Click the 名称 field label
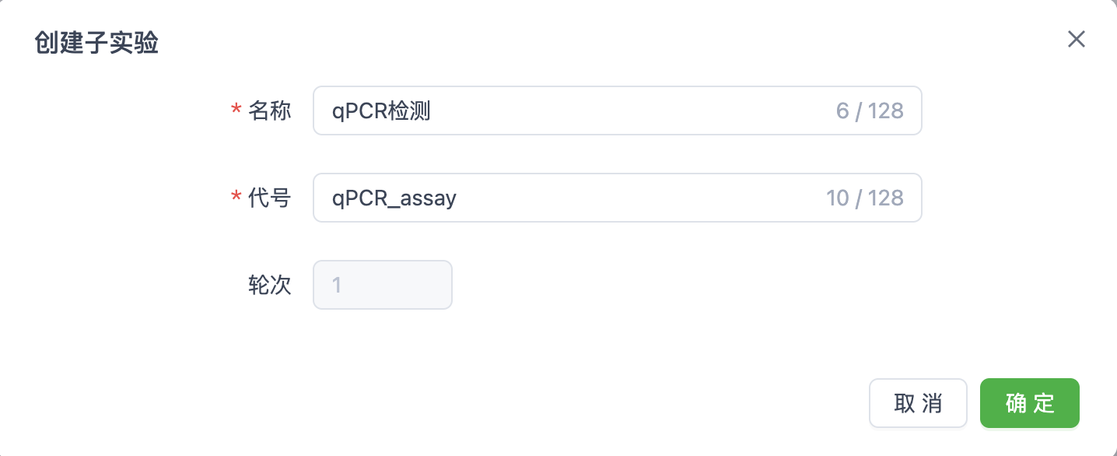The image size is (1117, 456). pos(269,110)
